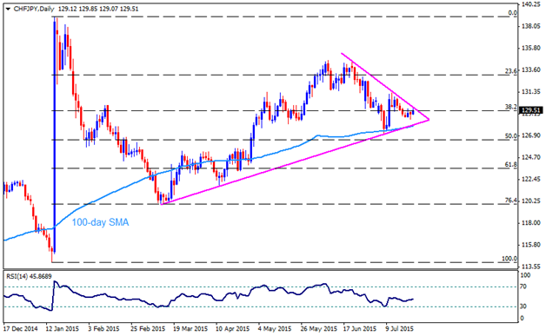Click the 26 May 2015 date label

click(x=318, y=329)
